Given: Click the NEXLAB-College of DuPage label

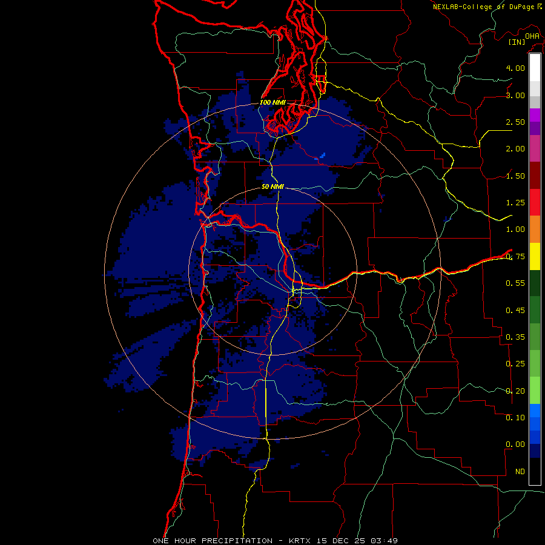Looking at the screenshot, I should click(483, 7).
